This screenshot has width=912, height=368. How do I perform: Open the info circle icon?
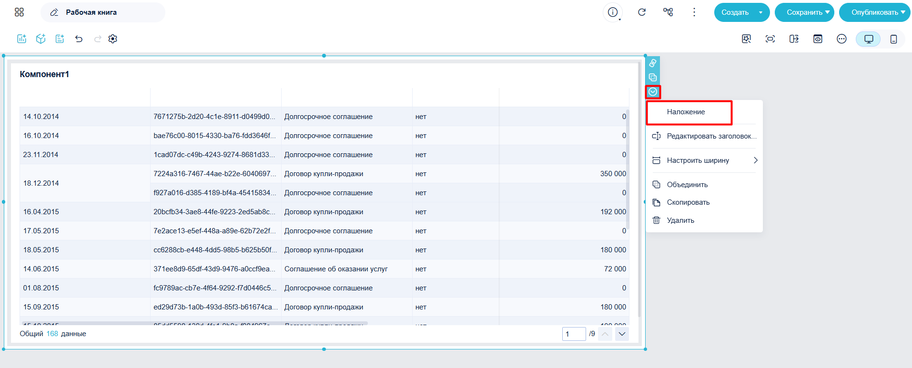(613, 12)
